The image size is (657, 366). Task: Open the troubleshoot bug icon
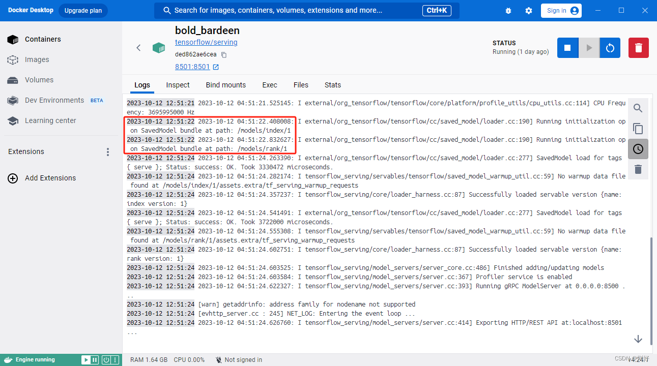point(508,11)
